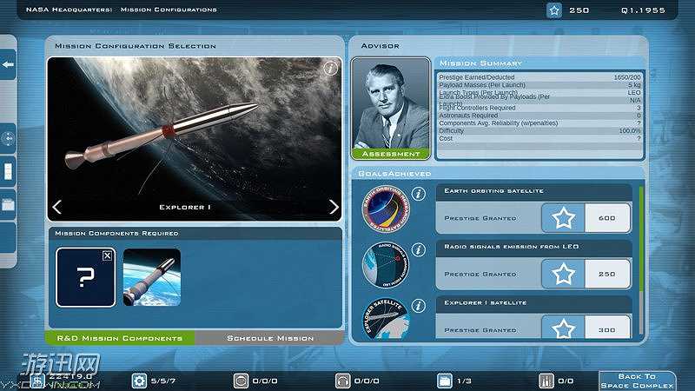Image resolution: width=695 pixels, height=391 pixels.
Task: Click the folder icon in left sidebar
Action: click(x=8, y=205)
